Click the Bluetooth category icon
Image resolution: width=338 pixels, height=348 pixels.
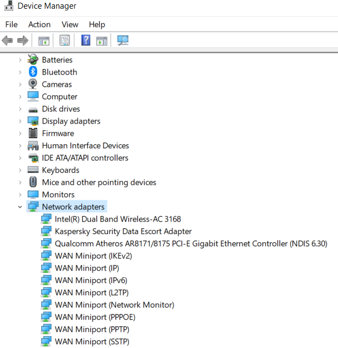[x=33, y=72]
